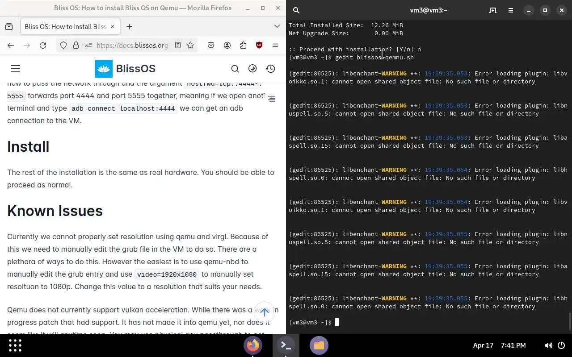Screen dimensions: 572x357
Task: Click 'gedit blissos-qemnu.sh' command text
Action: 374,57
